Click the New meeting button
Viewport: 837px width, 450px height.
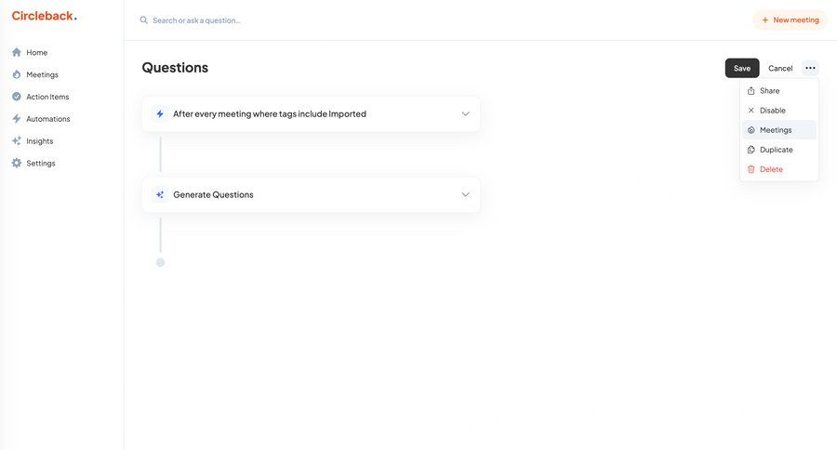pos(790,20)
